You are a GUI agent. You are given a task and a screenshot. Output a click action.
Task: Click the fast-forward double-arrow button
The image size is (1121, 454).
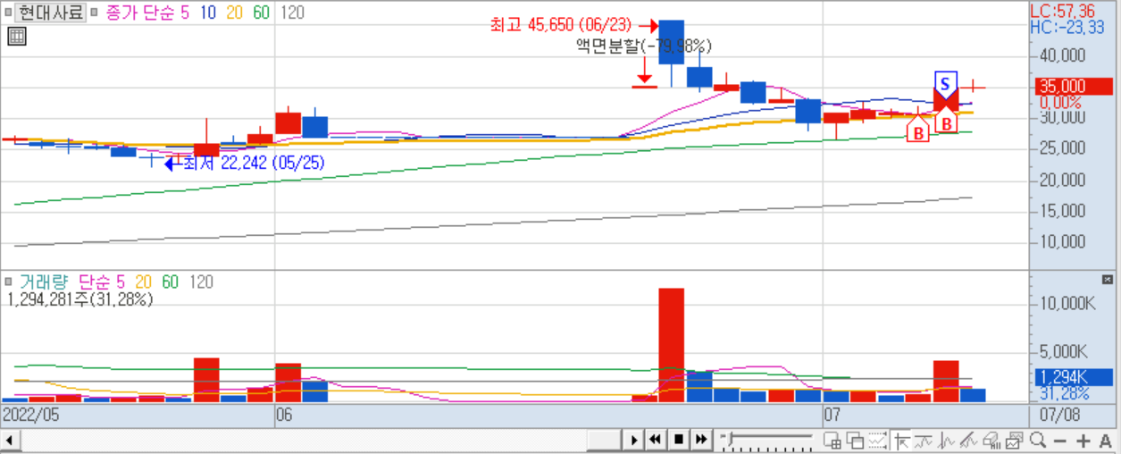click(700, 440)
